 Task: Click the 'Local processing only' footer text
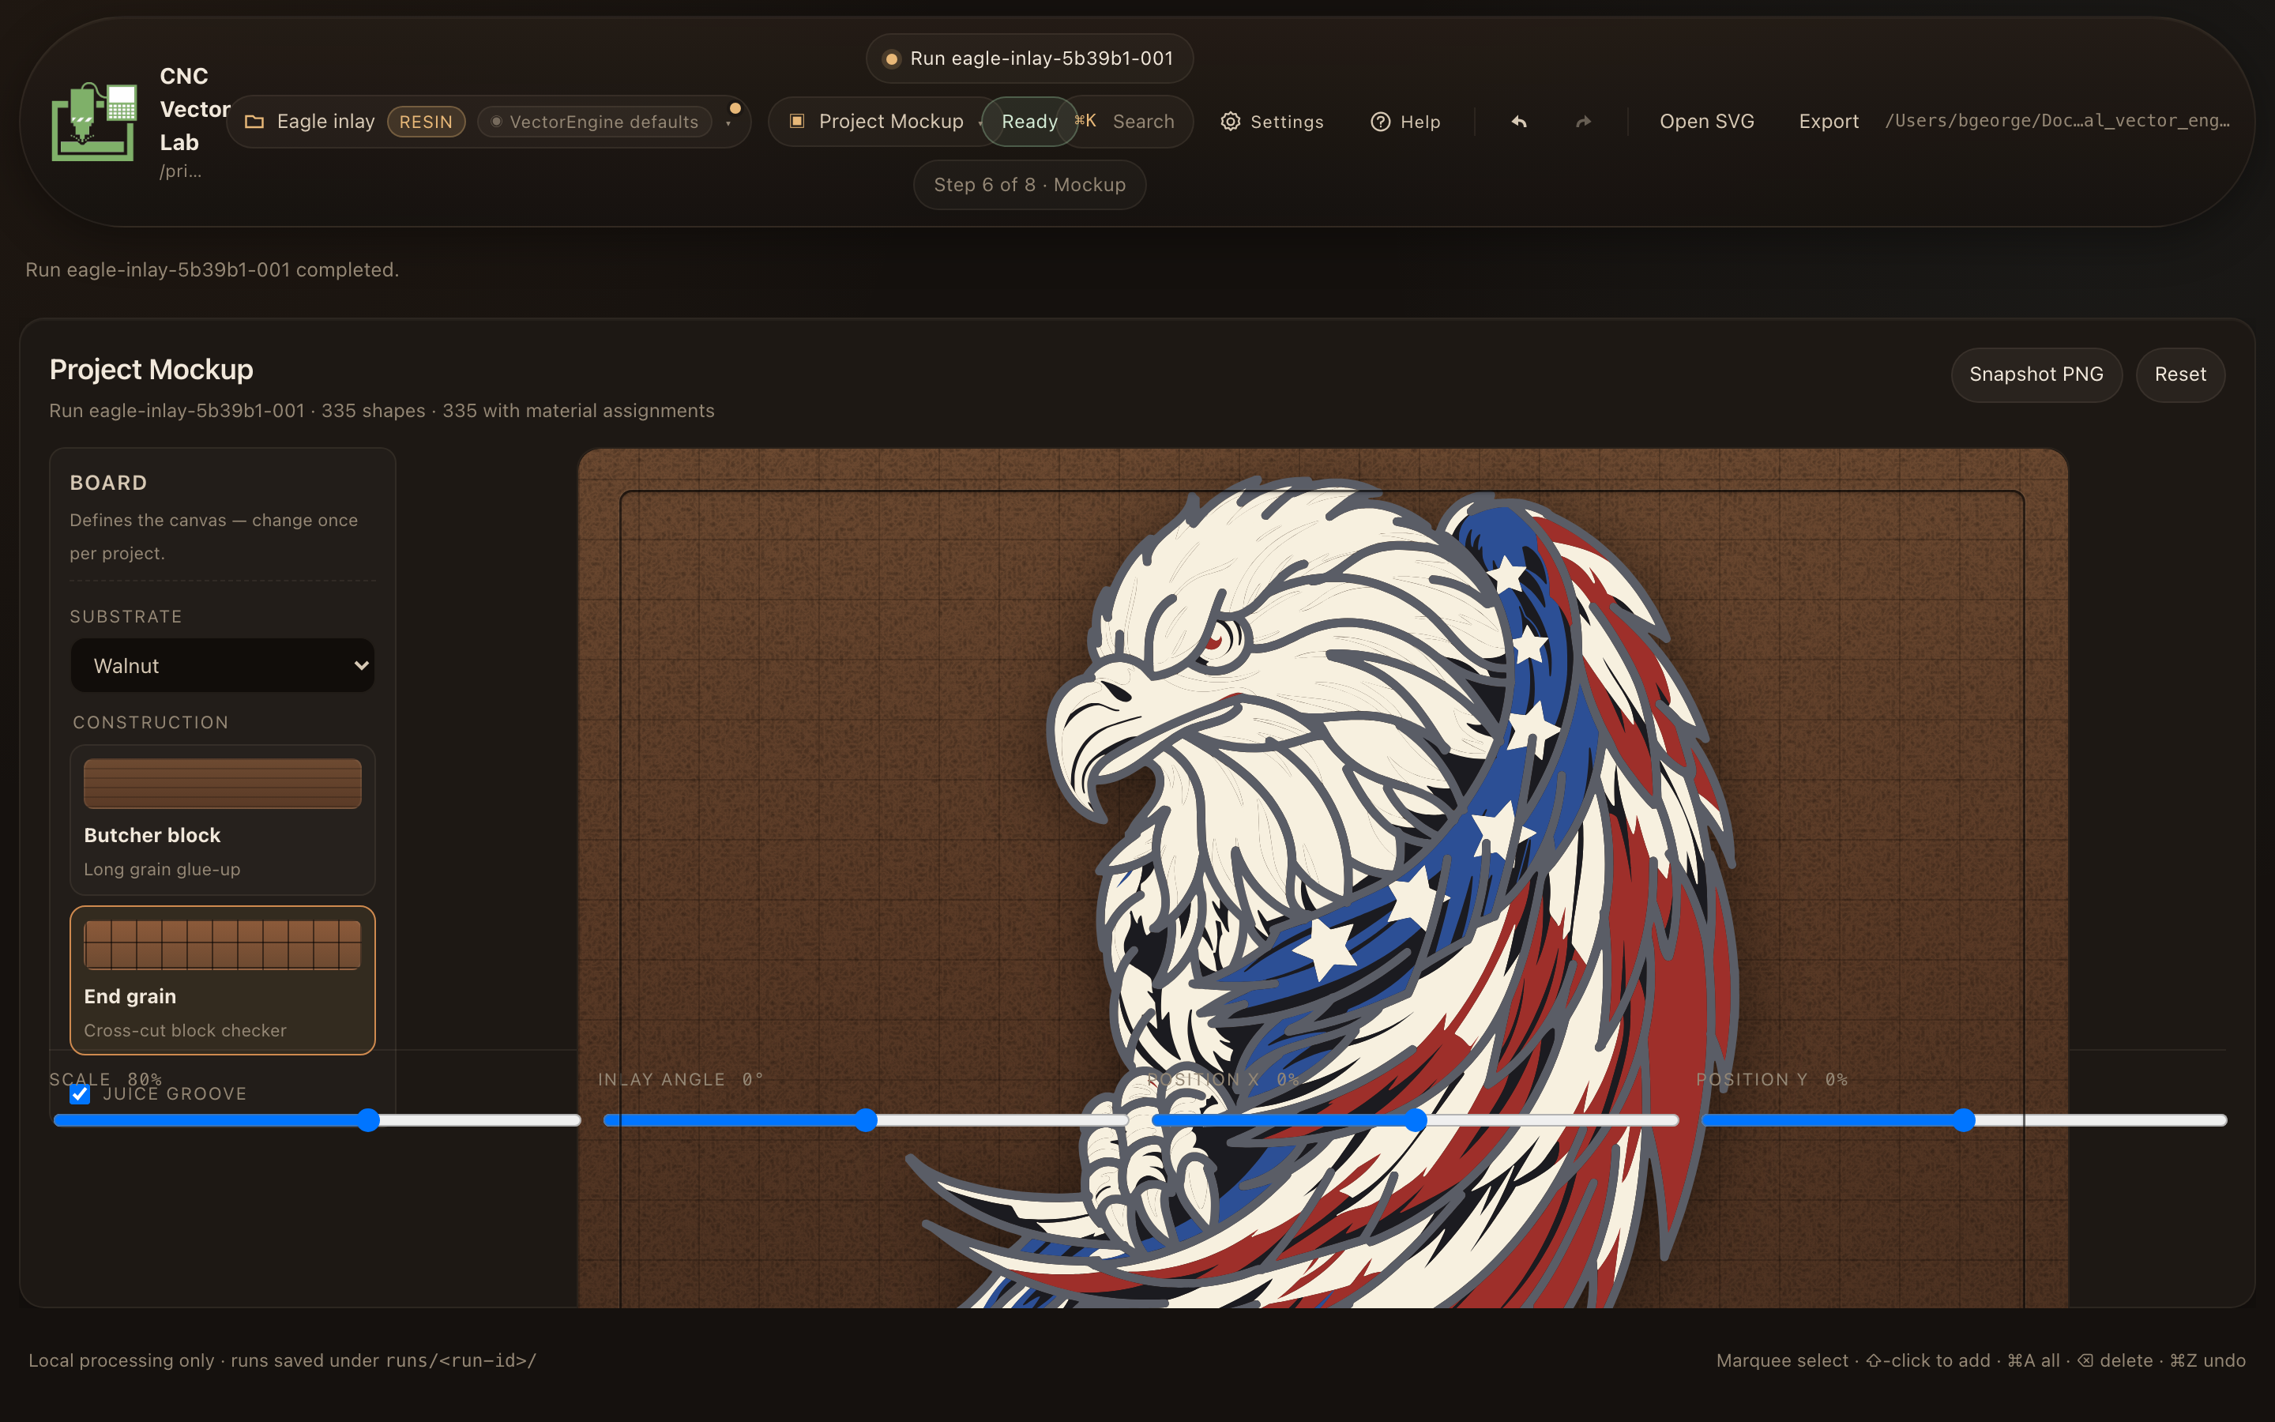coord(282,1360)
